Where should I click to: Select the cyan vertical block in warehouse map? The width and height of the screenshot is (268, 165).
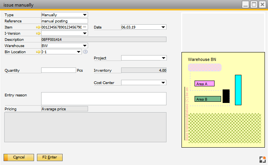point(238,90)
